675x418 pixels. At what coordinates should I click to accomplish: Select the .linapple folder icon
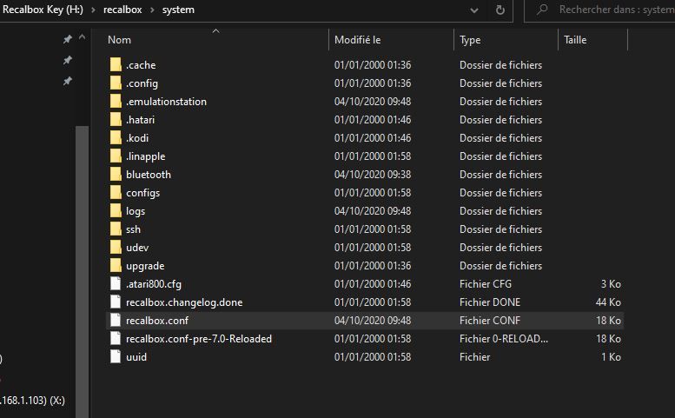116,156
